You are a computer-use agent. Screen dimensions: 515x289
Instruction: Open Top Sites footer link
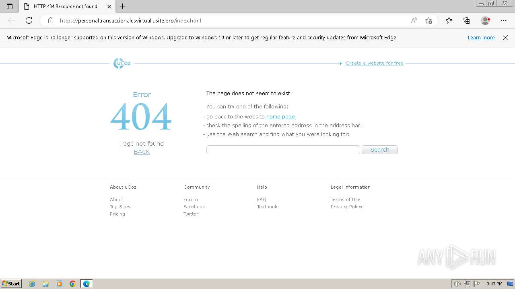tap(120, 207)
